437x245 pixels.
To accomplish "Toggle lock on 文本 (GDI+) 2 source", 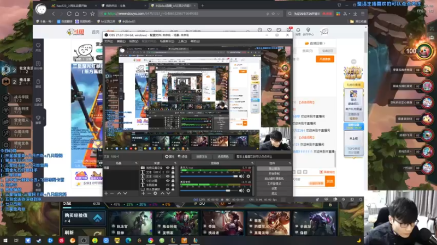I will coord(173,172).
